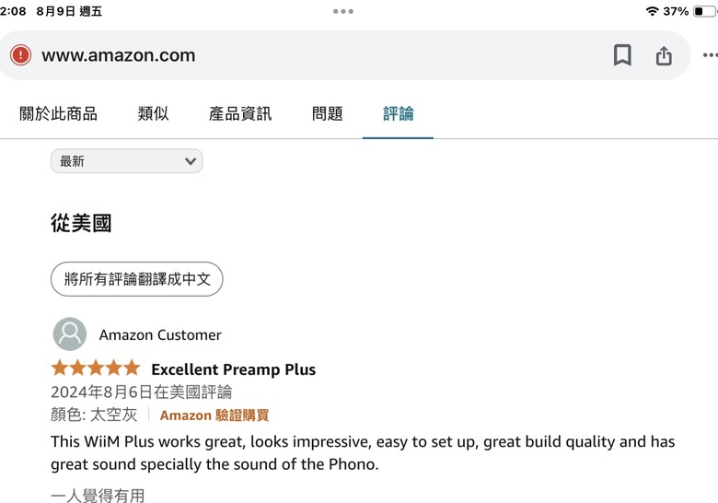The height and width of the screenshot is (503, 718).
Task: Click the chevron arrow in sort box
Action: [x=191, y=161]
